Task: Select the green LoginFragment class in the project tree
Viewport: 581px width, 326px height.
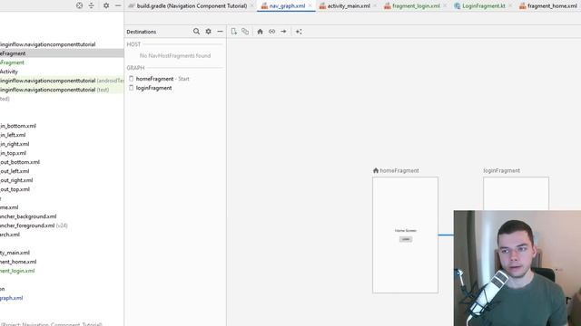Action: 12,62
